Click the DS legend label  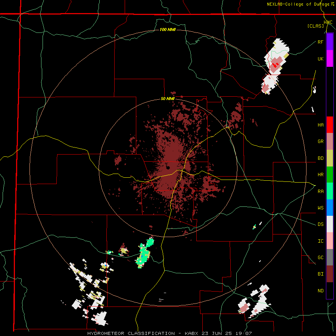coord(320,224)
